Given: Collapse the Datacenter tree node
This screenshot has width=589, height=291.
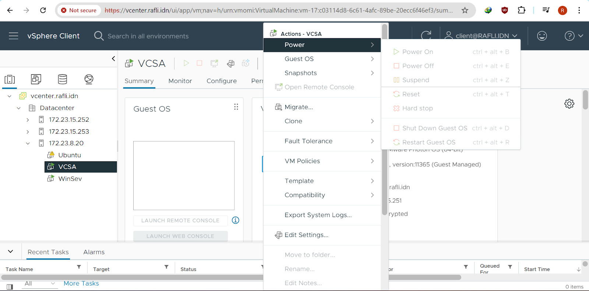Looking at the screenshot, I should tap(19, 108).
